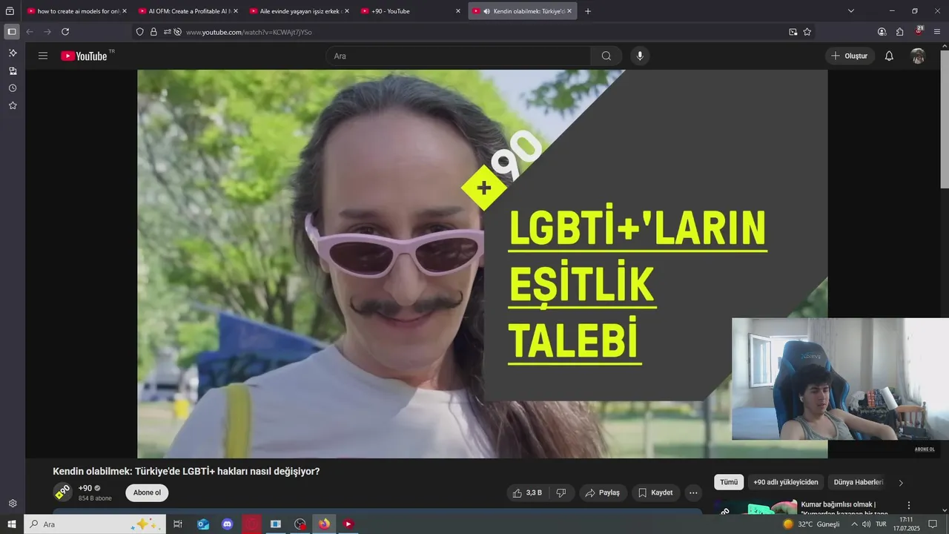Open the YouTube account avatar menu
Viewport: 949px width, 534px height.
pyautogui.click(x=918, y=56)
